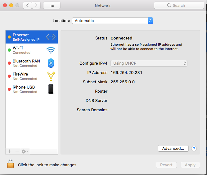207x175 pixels.
Task: Click the iPhone USB device icon
Action: click(51, 89)
